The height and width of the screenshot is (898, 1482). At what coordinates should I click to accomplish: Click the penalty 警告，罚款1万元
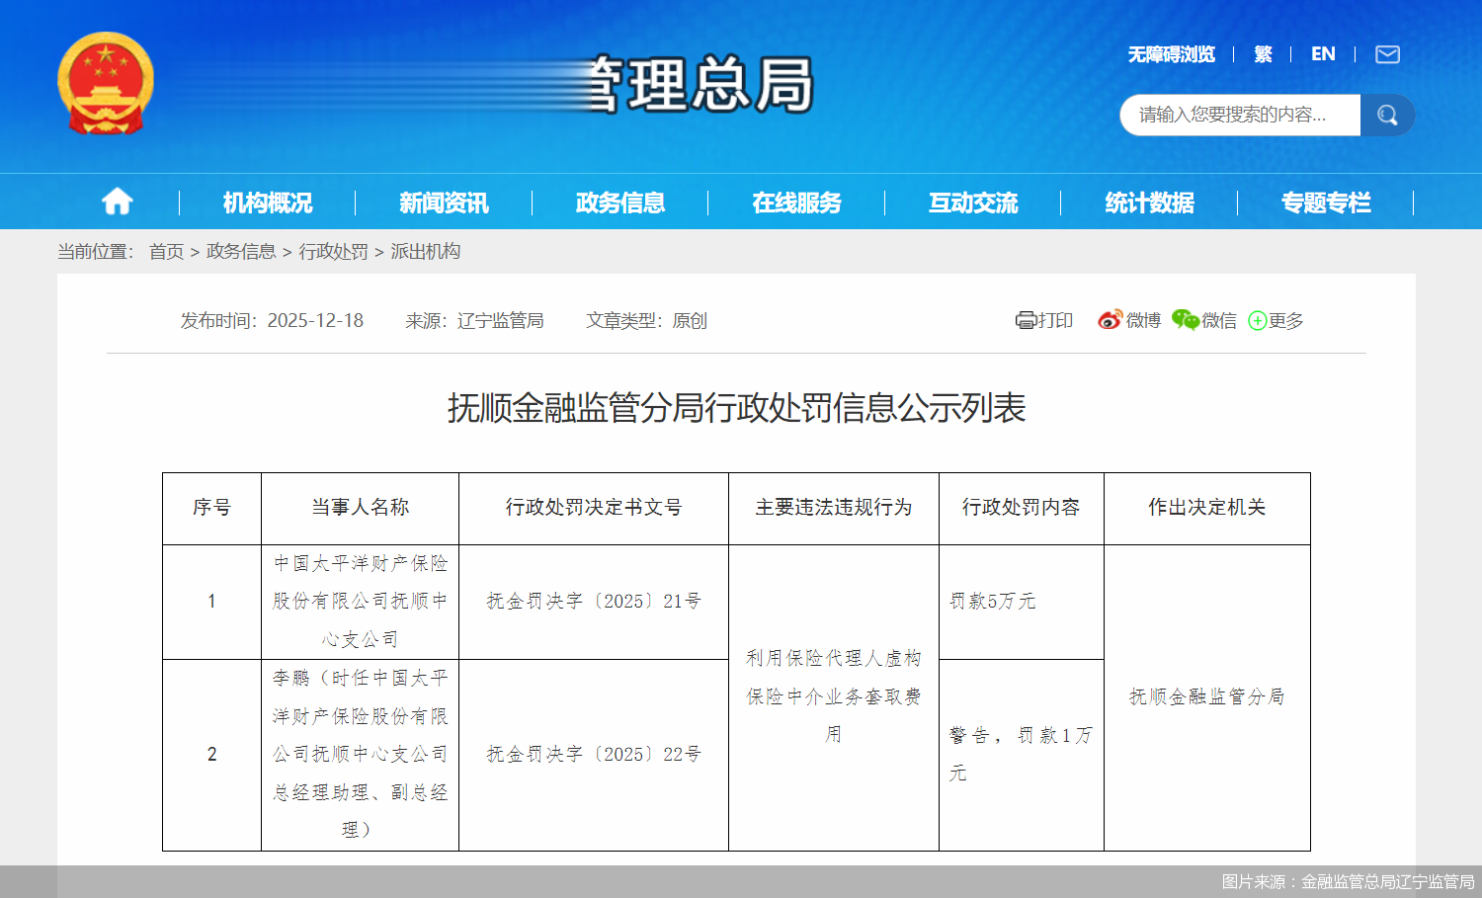coord(1022,754)
